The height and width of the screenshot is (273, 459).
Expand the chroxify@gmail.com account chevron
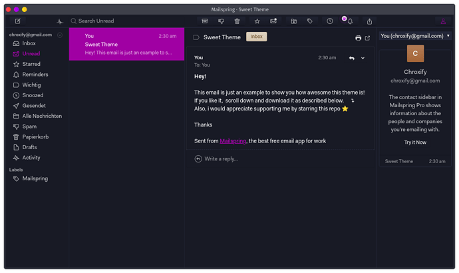tap(60, 35)
